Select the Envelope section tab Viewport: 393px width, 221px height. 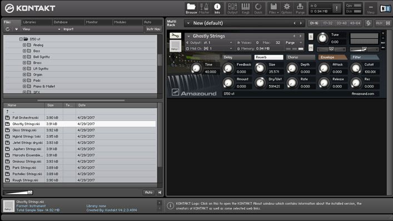pos(332,57)
